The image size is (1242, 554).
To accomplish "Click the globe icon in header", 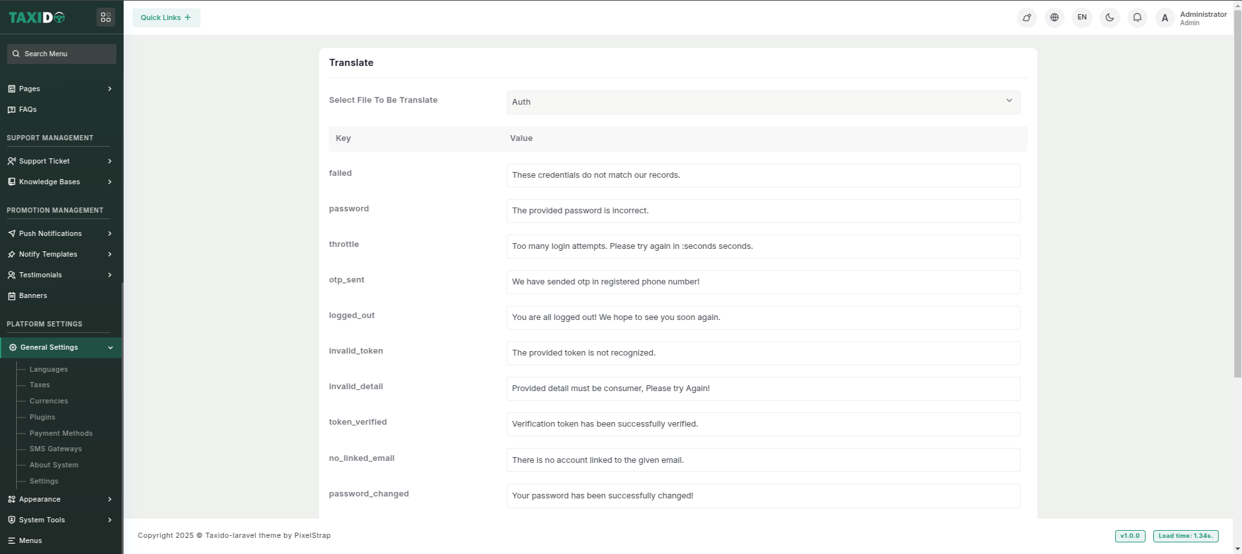I will pos(1054,17).
